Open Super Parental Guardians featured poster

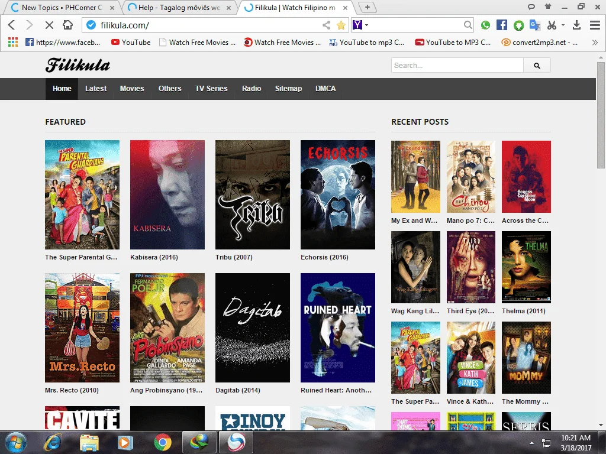pos(82,194)
